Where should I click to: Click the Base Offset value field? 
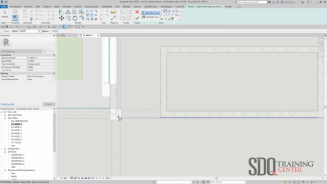tap(40, 61)
